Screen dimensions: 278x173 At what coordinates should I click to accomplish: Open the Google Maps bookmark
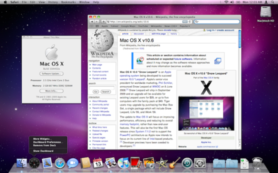tap(128, 26)
